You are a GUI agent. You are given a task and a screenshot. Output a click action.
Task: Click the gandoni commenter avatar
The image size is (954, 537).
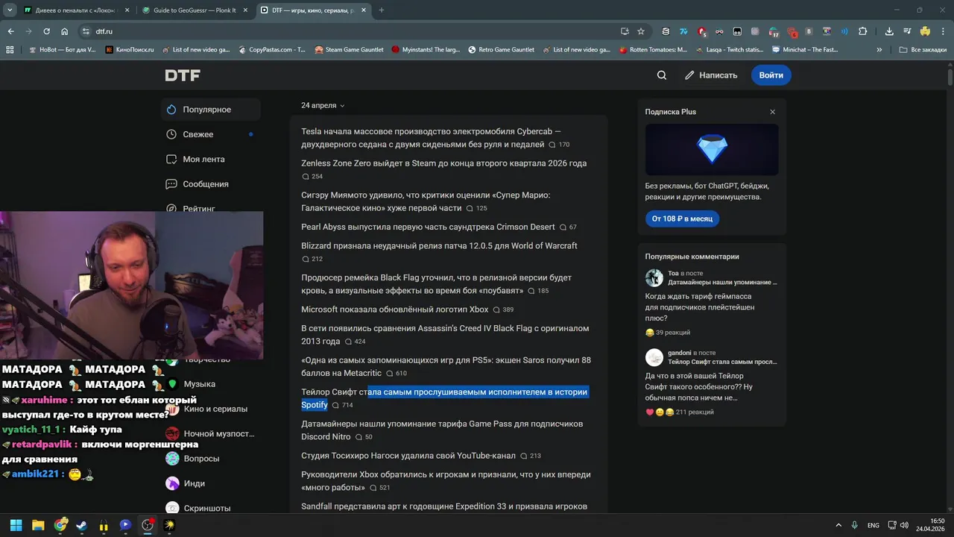point(654,357)
